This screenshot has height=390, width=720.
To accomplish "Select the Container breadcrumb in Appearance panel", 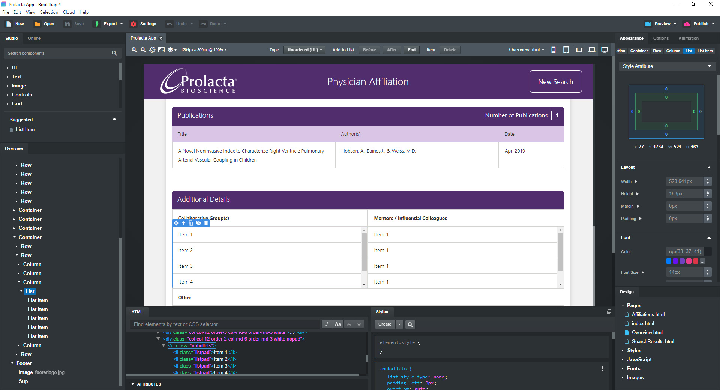I will (639, 51).
